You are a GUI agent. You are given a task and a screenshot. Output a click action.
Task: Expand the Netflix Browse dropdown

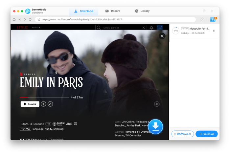coord(36,28)
